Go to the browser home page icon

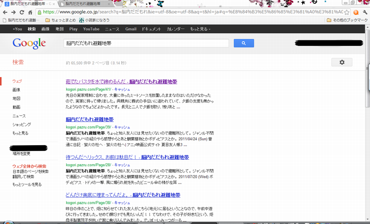pos(30,12)
